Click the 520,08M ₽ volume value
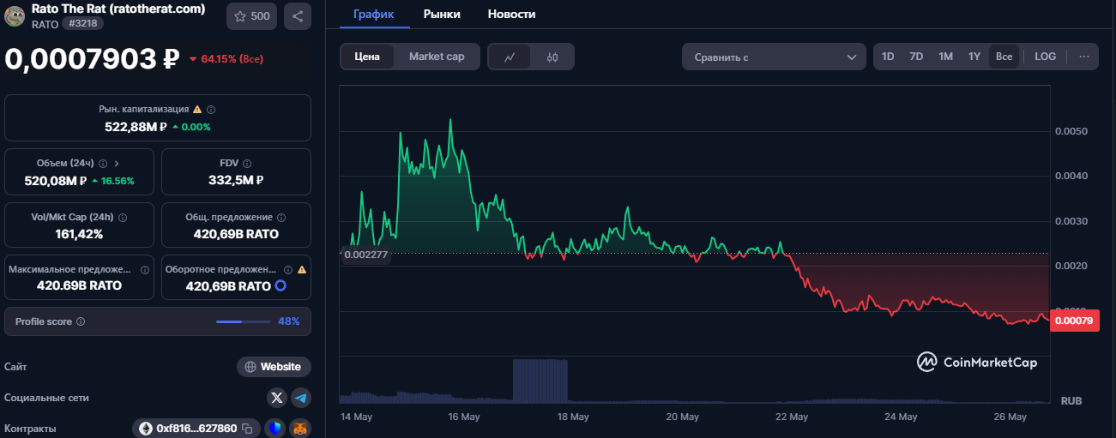The width and height of the screenshot is (1116, 438). [x=56, y=180]
